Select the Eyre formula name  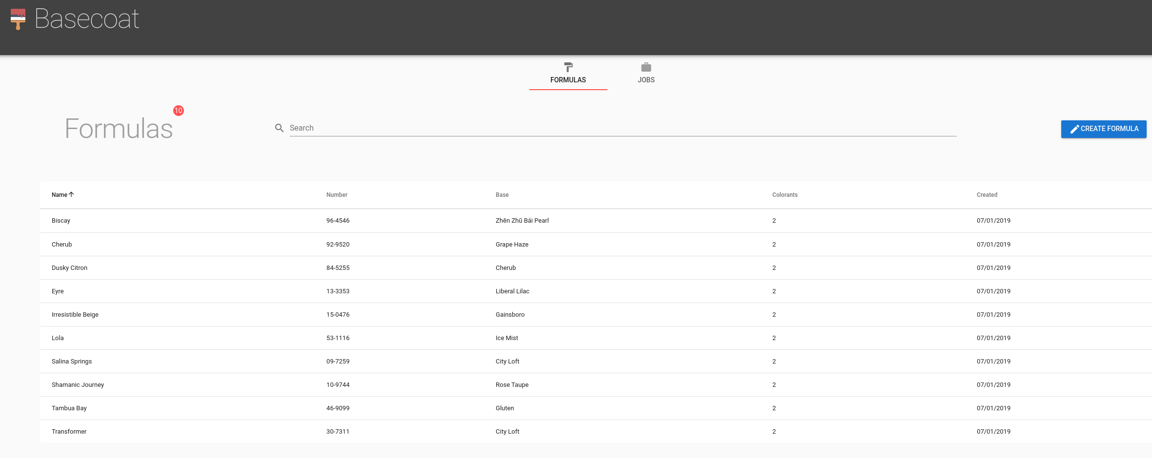tap(58, 291)
